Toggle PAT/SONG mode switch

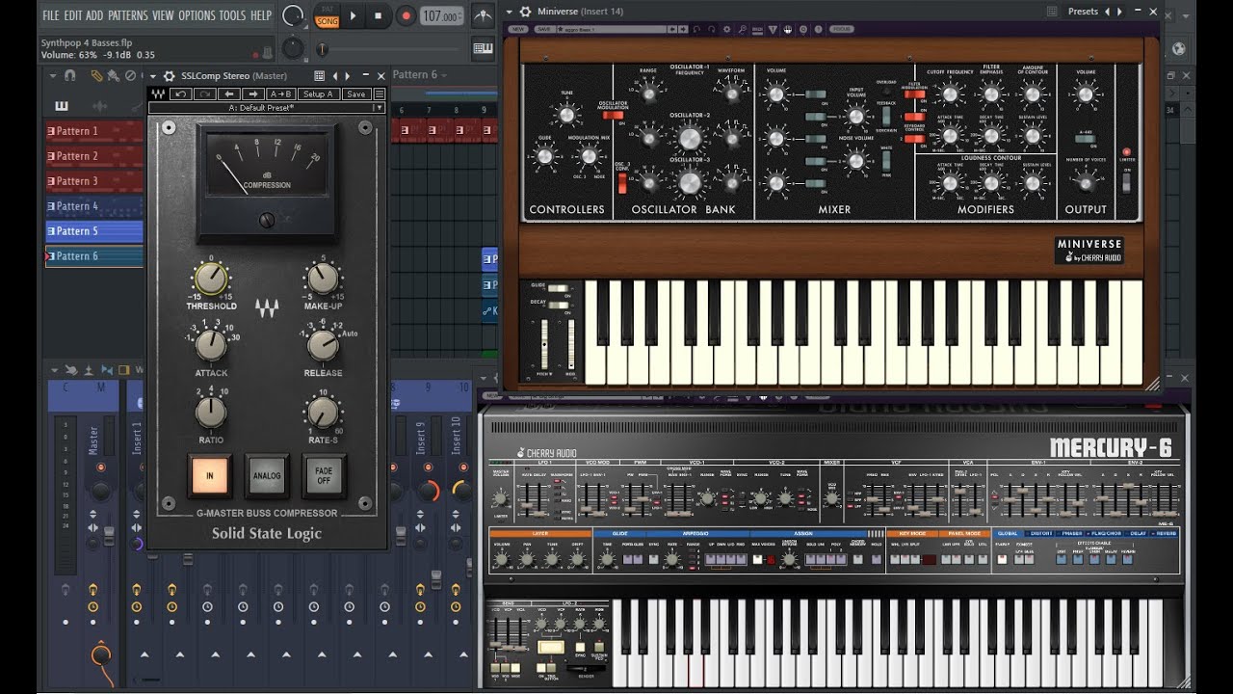[327, 15]
